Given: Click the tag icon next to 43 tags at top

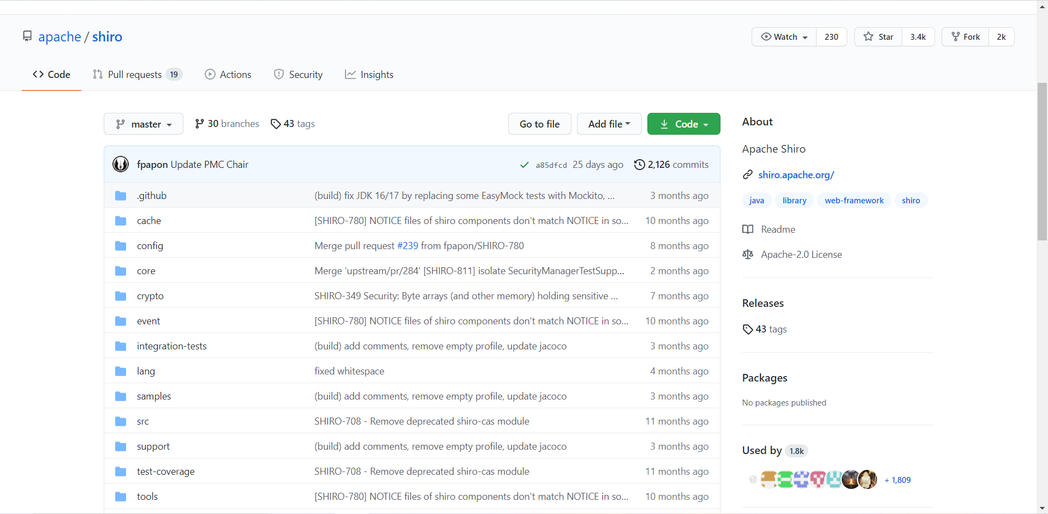Looking at the screenshot, I should [276, 124].
